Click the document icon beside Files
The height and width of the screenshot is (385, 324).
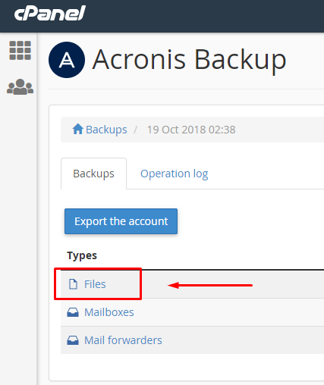pos(73,284)
